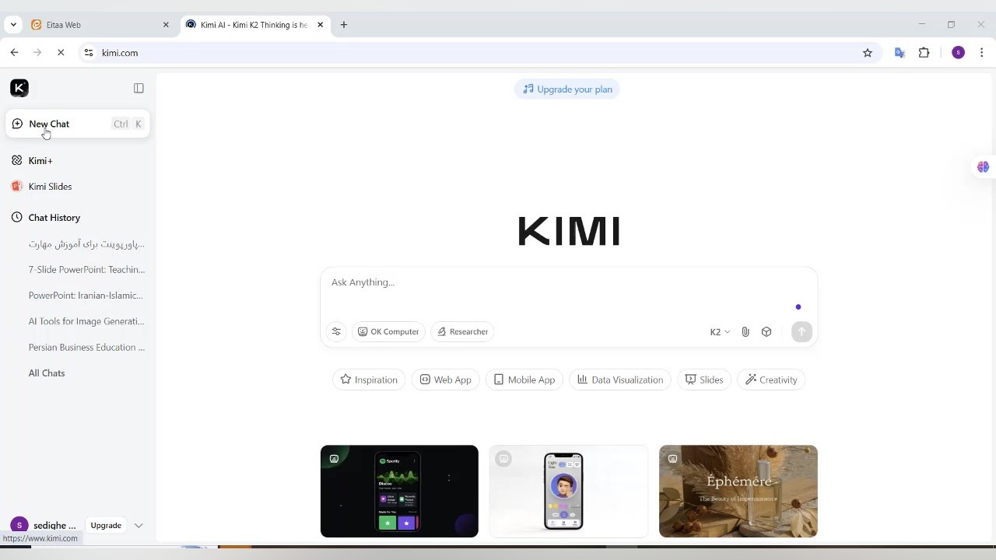Open the Spotify app mockup thumbnail
This screenshot has width=996, height=560.
point(399,491)
